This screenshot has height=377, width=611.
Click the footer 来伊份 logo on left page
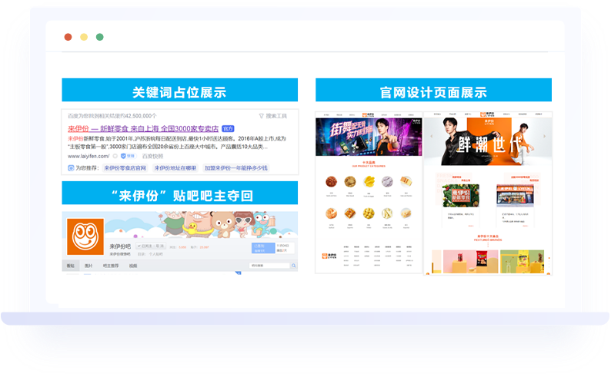click(x=329, y=256)
